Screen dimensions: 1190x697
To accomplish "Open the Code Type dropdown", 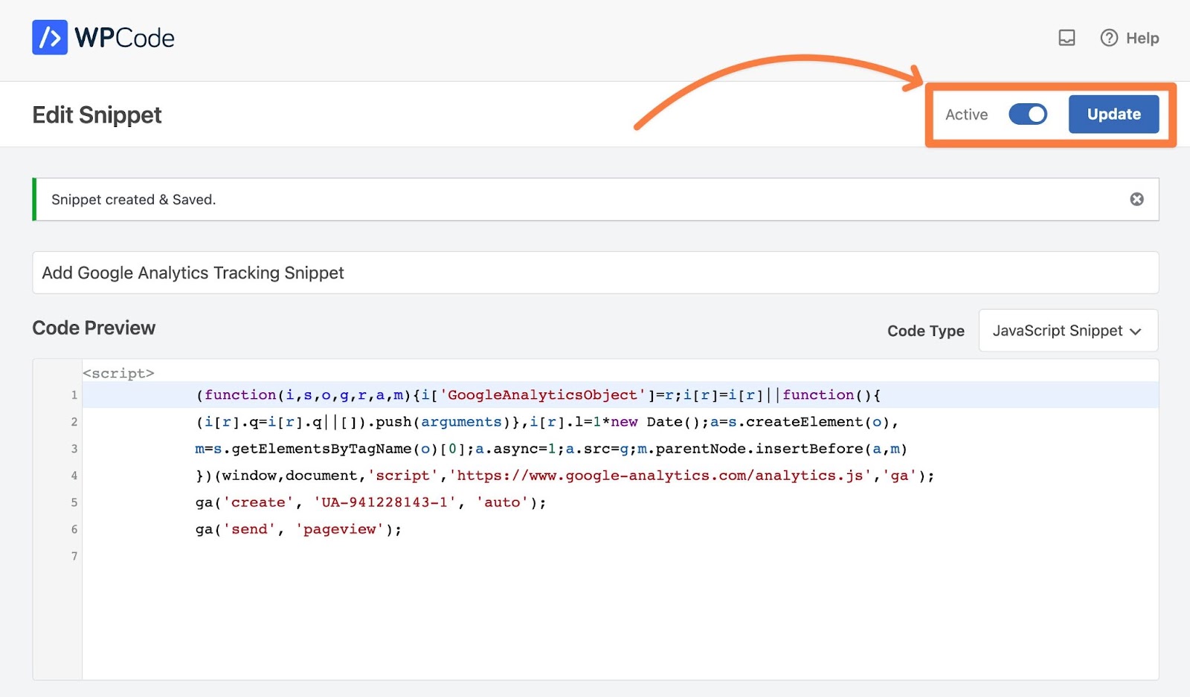I will click(1068, 331).
